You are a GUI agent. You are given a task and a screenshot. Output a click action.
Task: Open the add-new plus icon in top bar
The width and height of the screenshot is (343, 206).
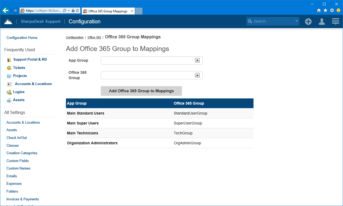308,21
